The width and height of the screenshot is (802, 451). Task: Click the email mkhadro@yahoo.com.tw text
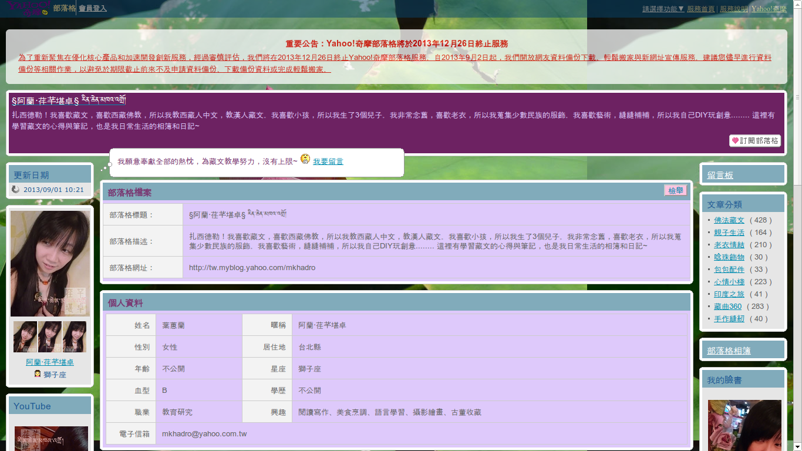(204, 434)
